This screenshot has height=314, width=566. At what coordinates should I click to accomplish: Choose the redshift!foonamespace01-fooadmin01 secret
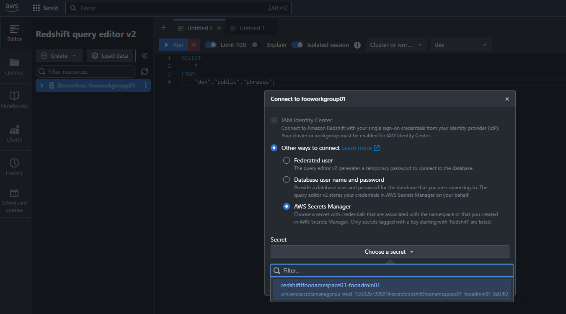[392, 289]
